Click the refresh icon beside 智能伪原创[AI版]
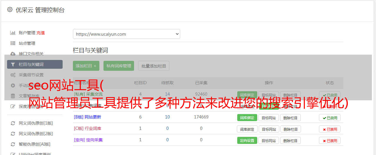The width and height of the screenshot is (376, 155). [x=13, y=144]
